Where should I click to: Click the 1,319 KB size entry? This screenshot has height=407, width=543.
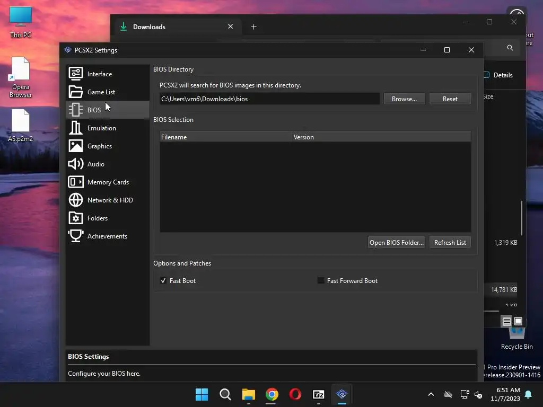(x=505, y=242)
